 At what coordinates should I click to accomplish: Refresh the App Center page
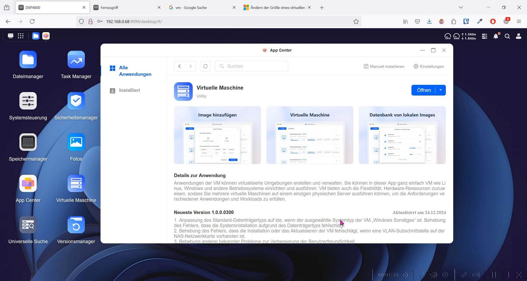pyautogui.click(x=205, y=66)
